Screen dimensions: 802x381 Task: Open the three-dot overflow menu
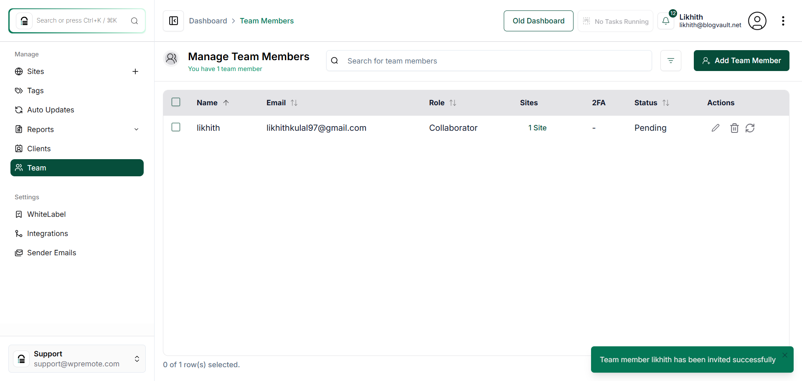(784, 20)
